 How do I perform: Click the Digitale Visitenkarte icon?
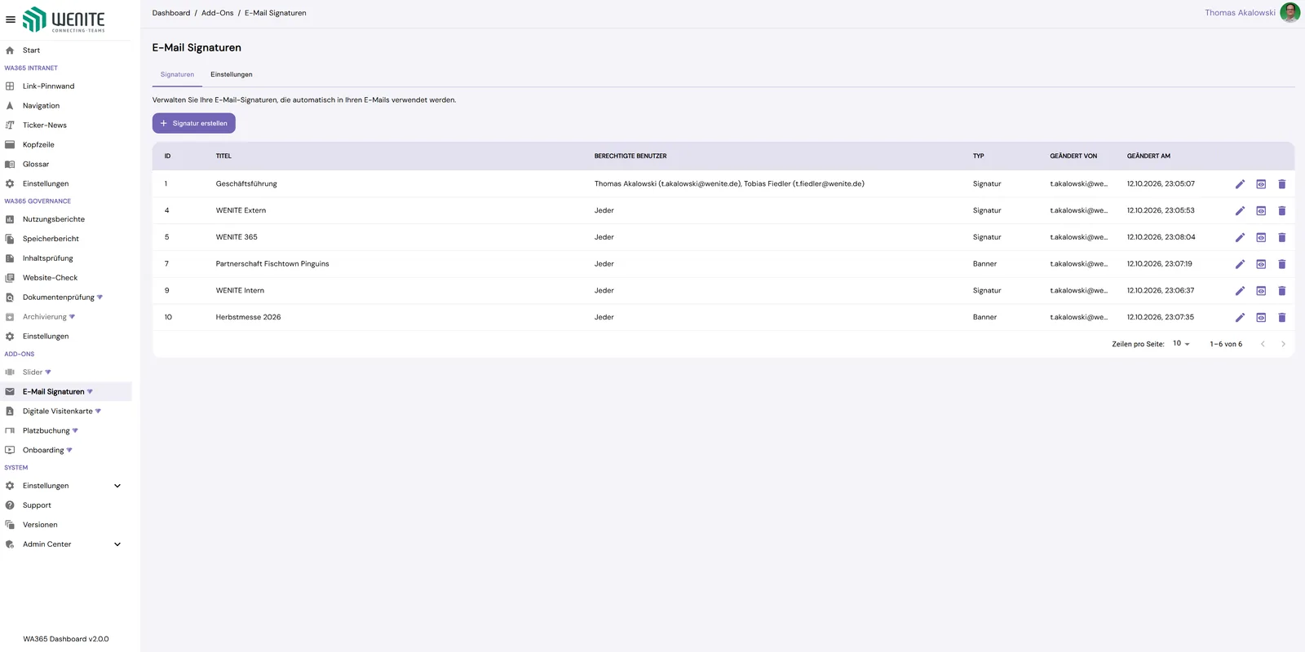10,412
